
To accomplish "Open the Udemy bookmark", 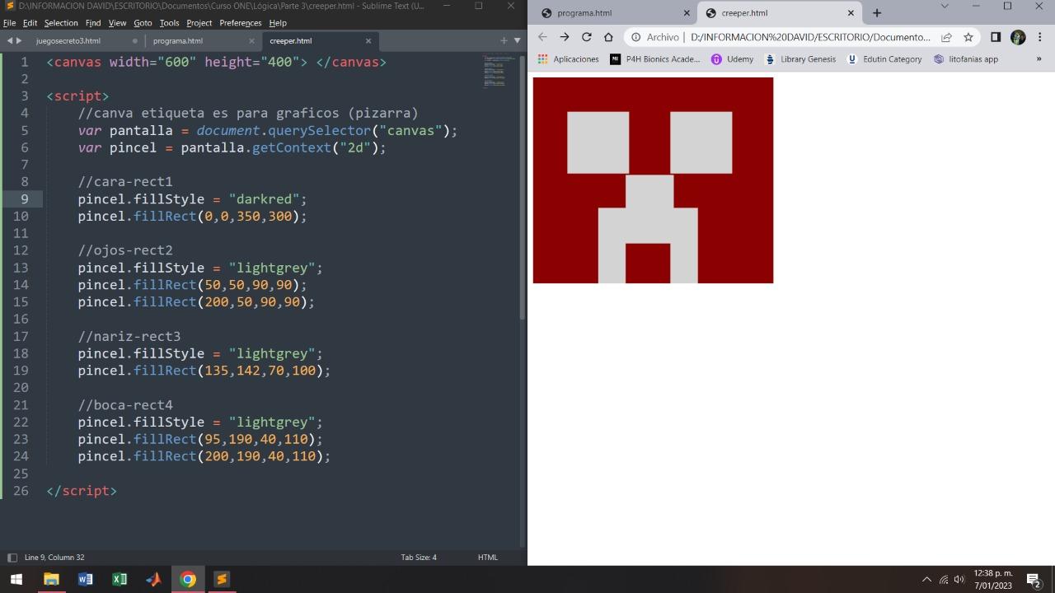I will [x=732, y=59].
